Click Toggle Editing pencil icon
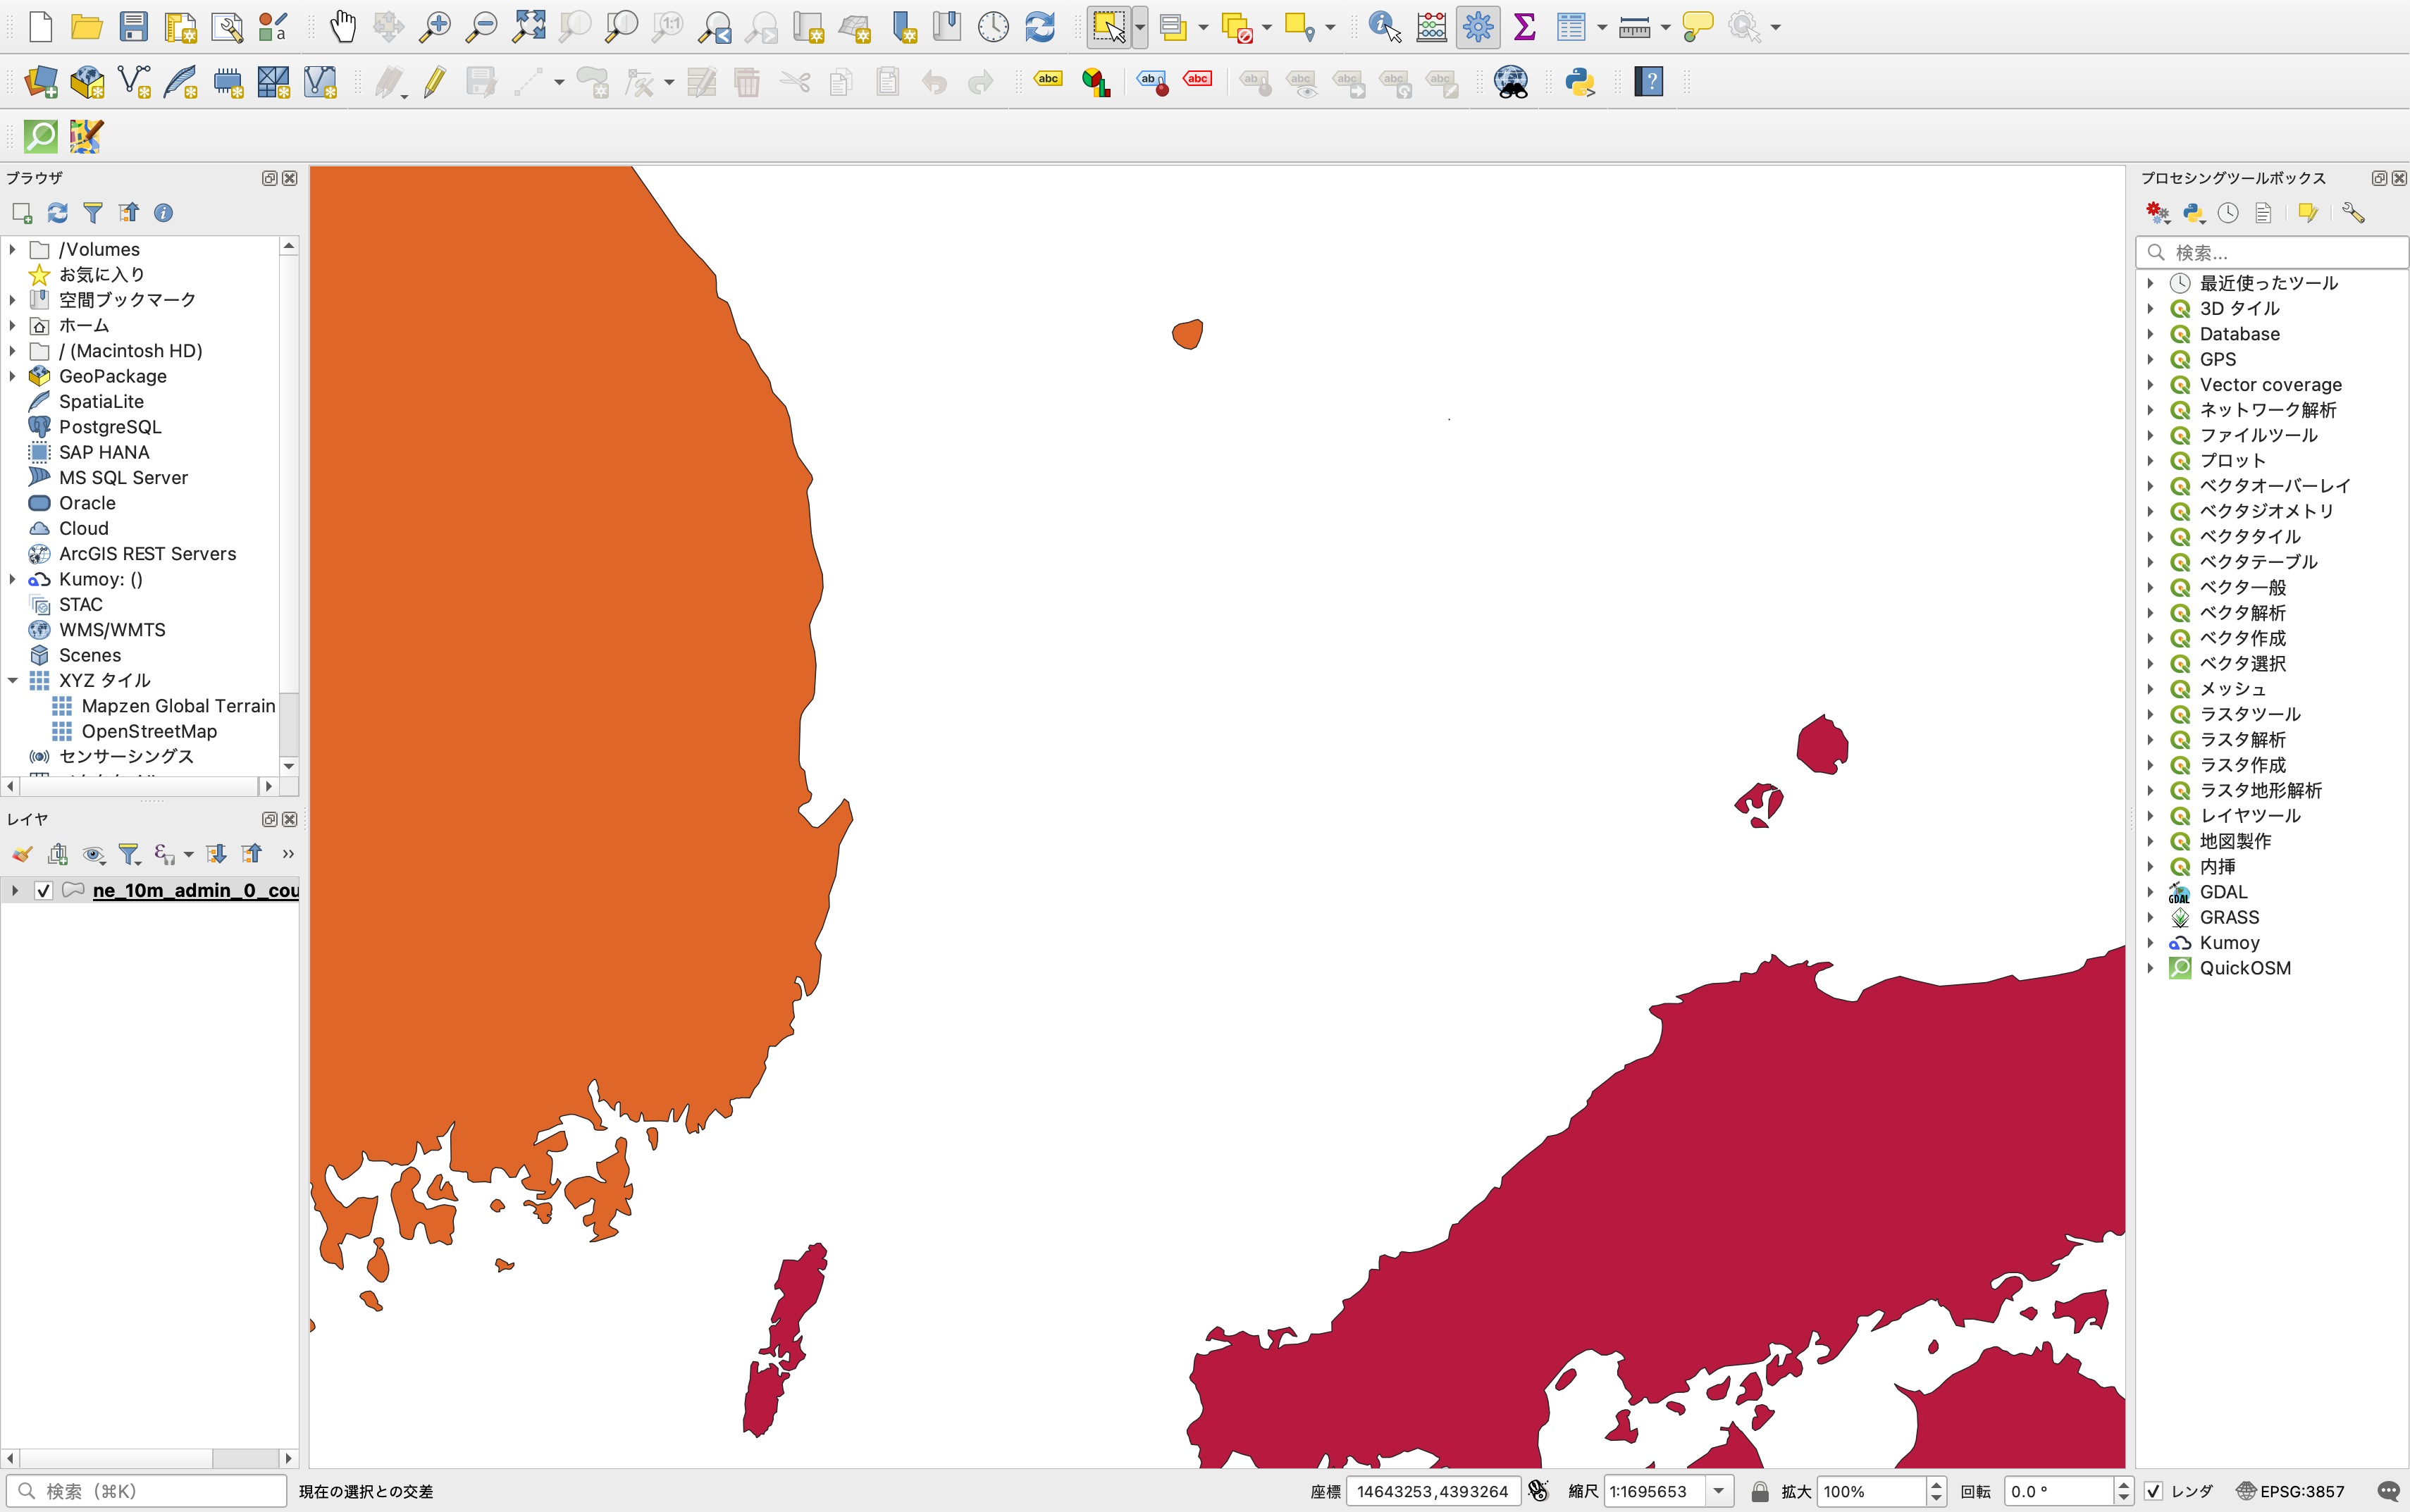The image size is (2410, 1512). tap(434, 82)
